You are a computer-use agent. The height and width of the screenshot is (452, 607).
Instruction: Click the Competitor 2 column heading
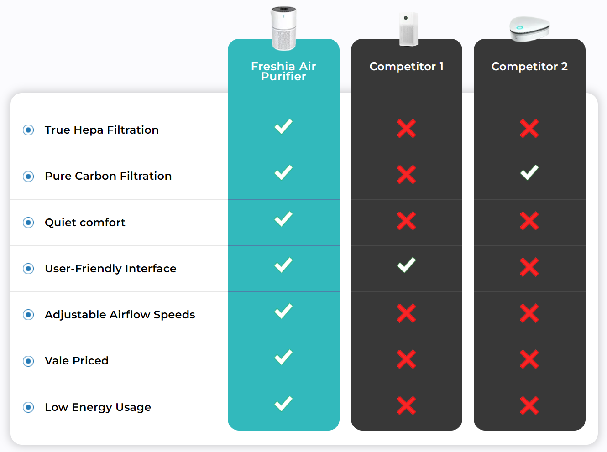click(529, 67)
